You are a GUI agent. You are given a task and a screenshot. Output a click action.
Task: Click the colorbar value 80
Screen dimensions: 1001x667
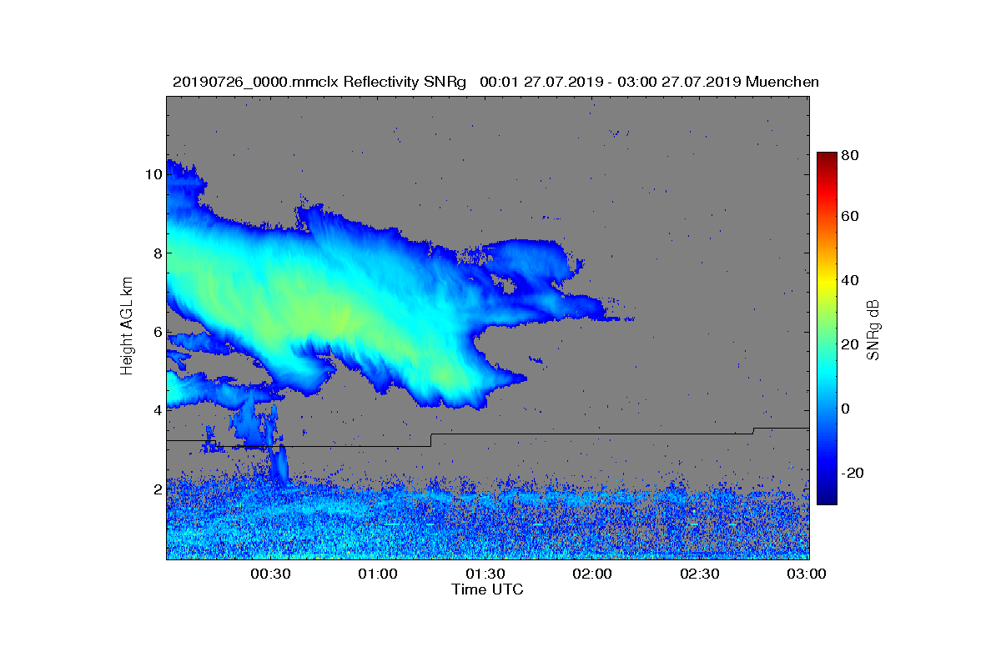click(x=850, y=154)
